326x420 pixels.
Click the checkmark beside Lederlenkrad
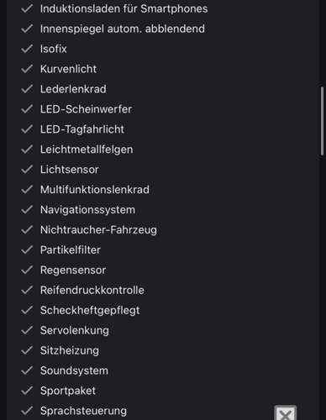click(27, 89)
